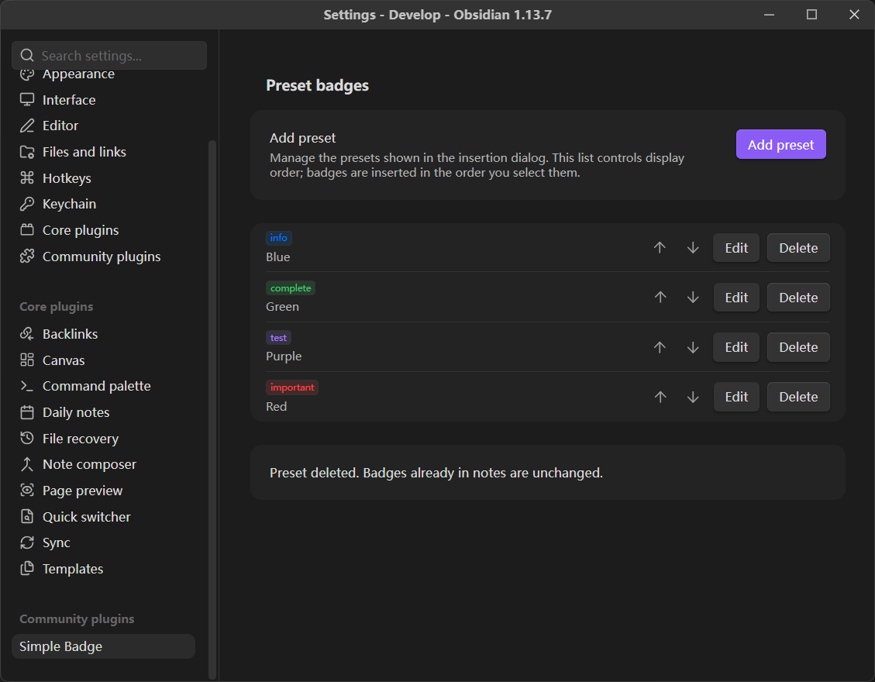Open File recovery plugin settings
The height and width of the screenshot is (682, 875).
(x=103, y=438)
